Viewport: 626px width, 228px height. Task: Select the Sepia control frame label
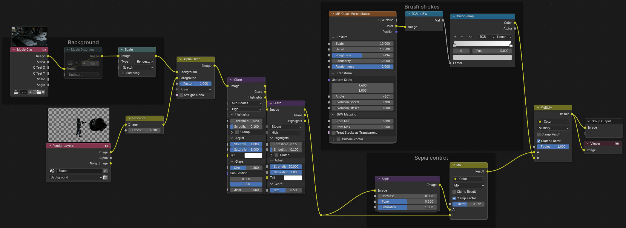click(431, 158)
